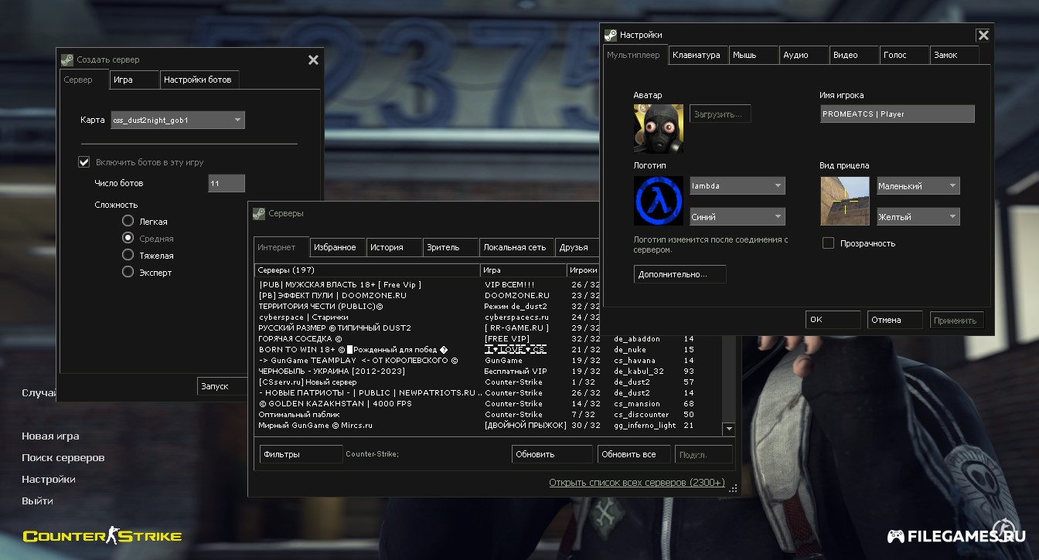1039x560 pixels.
Task: Open the Карта map dropdown
Action: 178,120
